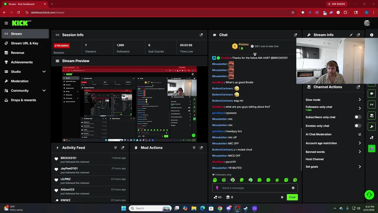378x213 pixels.
Task: Click Host Channel action
Action: 315,159
